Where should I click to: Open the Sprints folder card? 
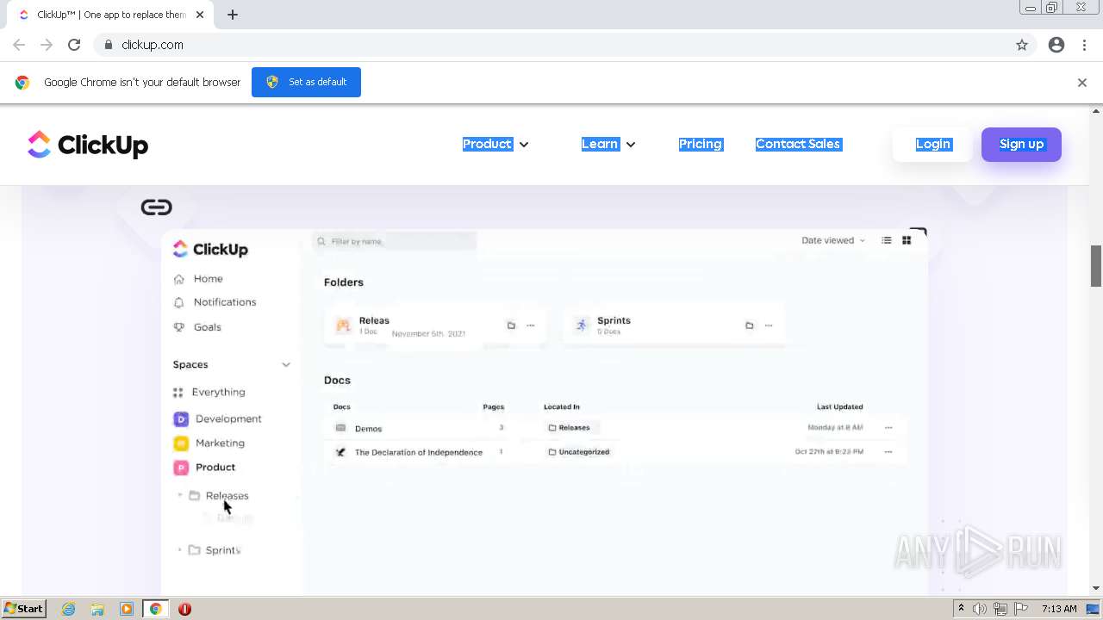coord(674,325)
